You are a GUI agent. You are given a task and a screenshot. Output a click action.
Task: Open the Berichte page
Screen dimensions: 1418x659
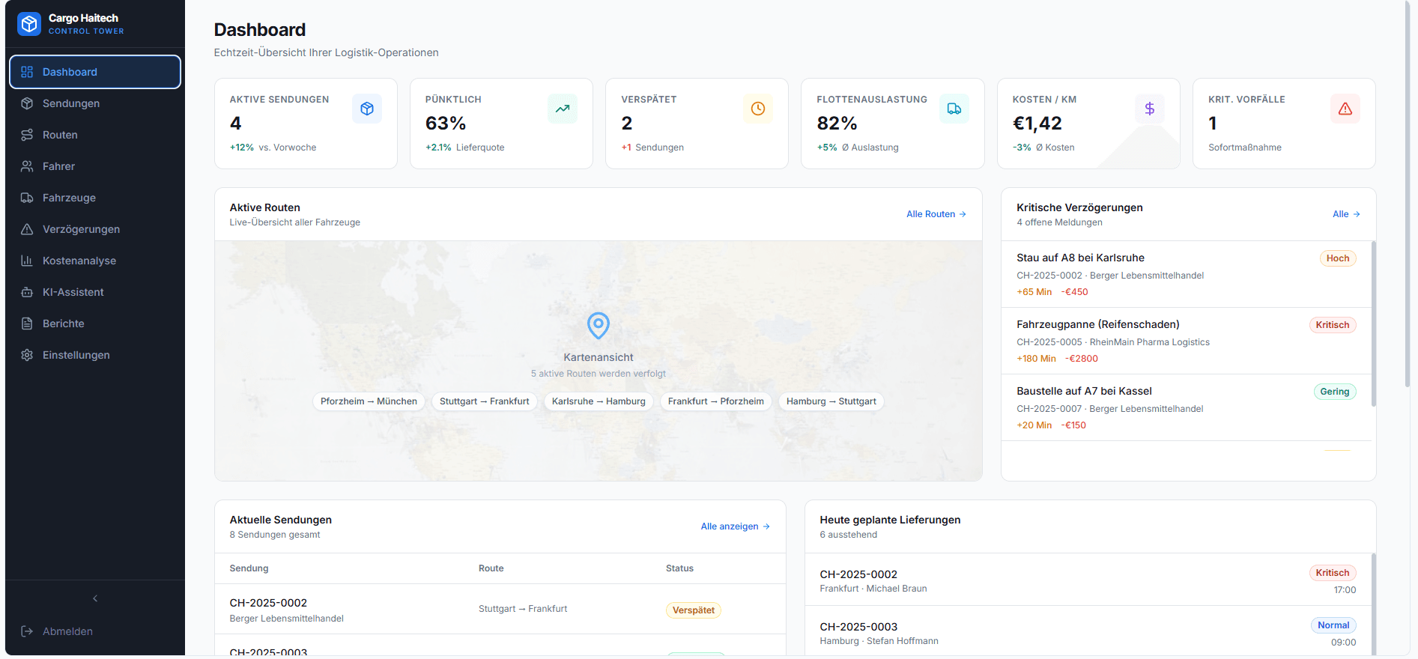point(95,324)
